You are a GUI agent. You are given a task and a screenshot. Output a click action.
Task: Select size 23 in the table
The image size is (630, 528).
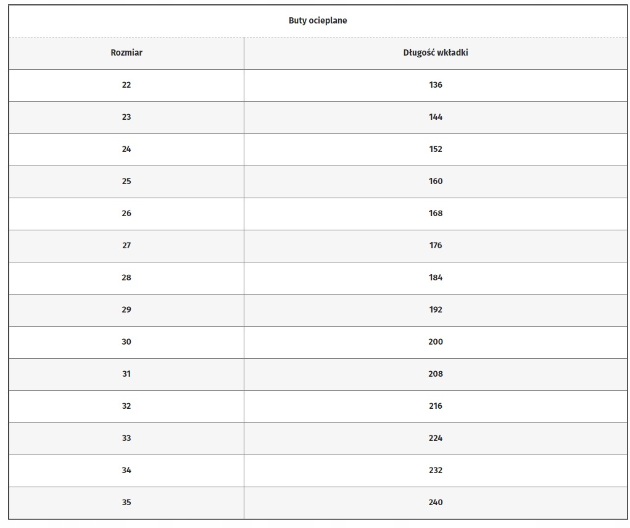coord(126,117)
